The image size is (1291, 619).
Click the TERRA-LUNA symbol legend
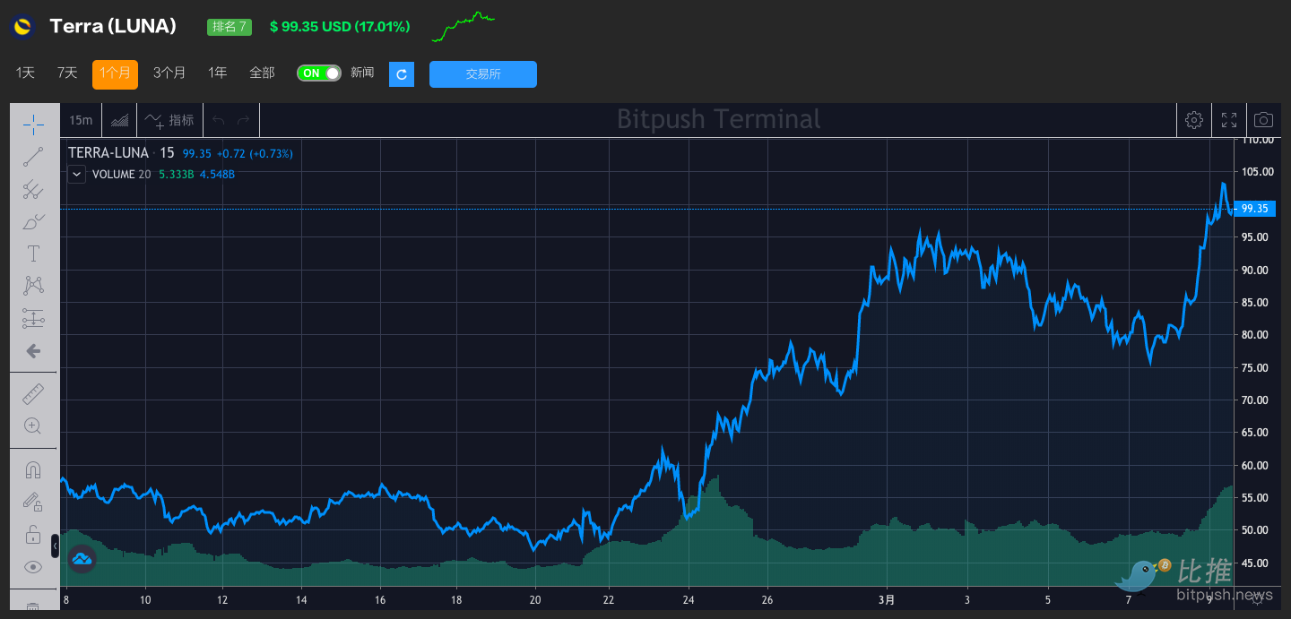pyautogui.click(x=108, y=153)
